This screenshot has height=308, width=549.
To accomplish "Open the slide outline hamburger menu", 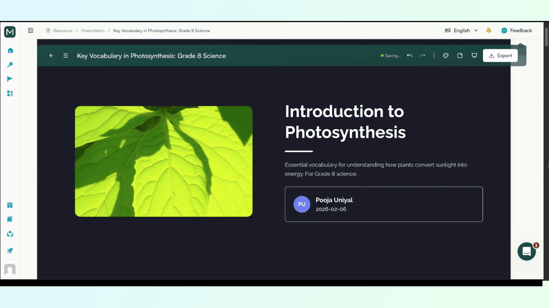I will 65,56.
